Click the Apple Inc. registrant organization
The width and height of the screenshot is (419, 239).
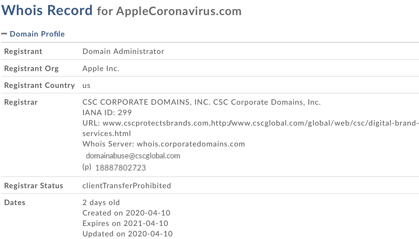(101, 68)
